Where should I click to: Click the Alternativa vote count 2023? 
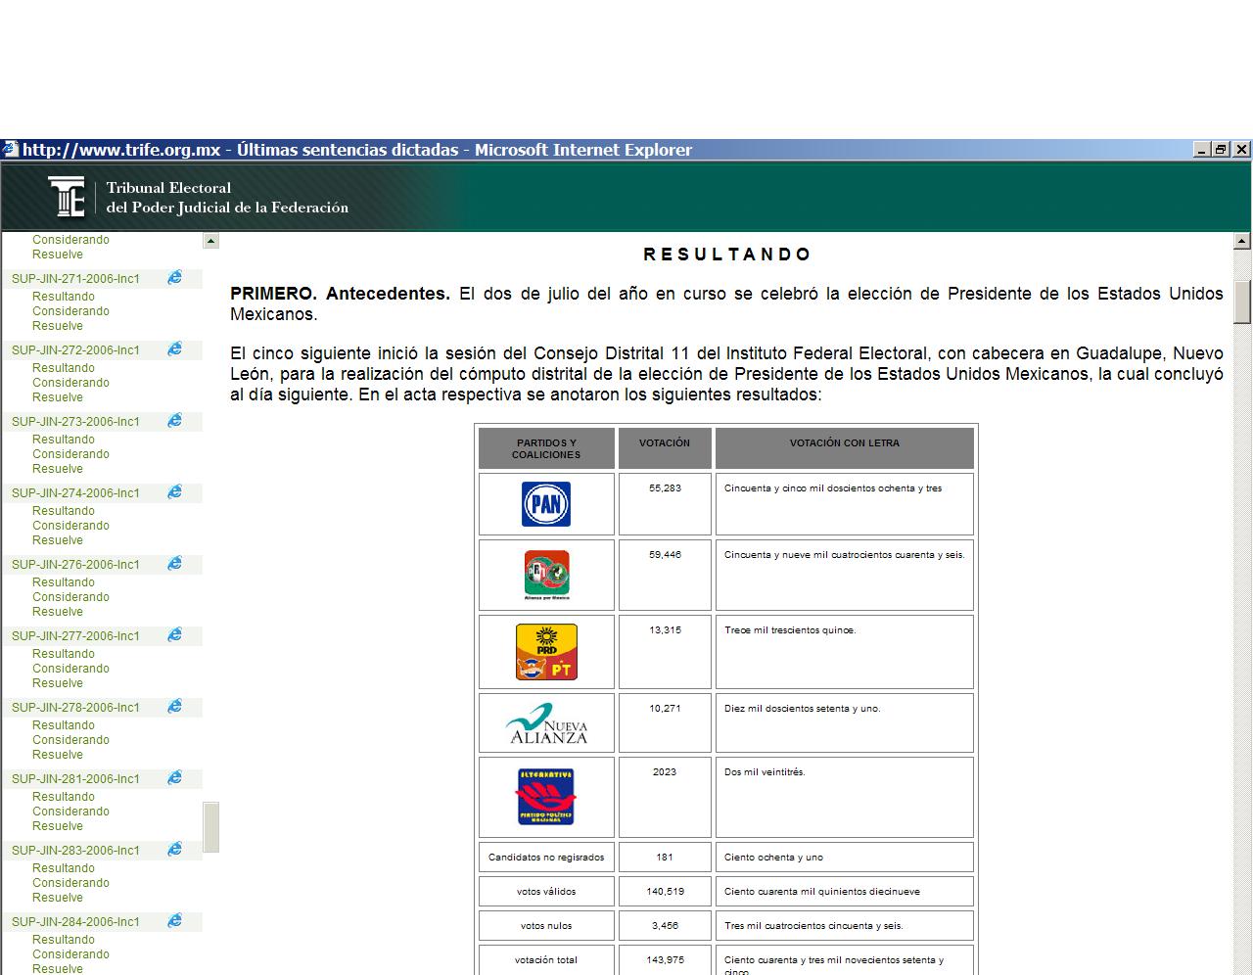(665, 772)
